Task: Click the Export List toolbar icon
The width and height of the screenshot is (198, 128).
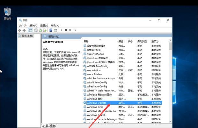Action: coord(45,30)
